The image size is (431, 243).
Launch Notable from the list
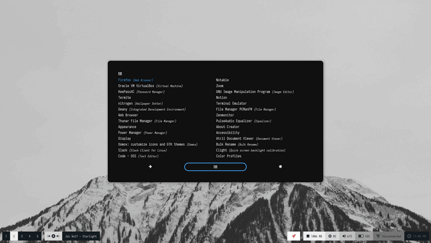point(223,80)
